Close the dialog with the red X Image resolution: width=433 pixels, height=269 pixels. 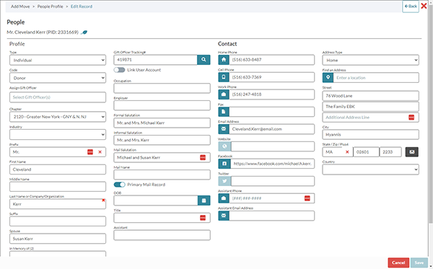(x=424, y=6)
